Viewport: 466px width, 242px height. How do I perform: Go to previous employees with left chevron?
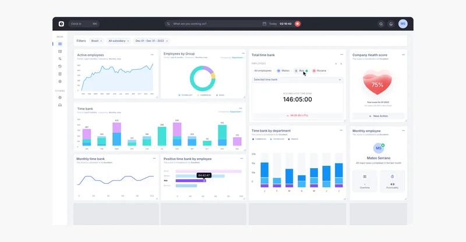coord(336,63)
